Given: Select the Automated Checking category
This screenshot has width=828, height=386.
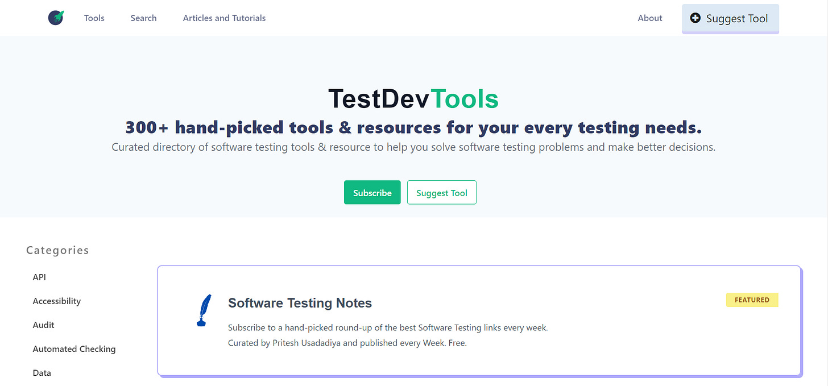Looking at the screenshot, I should (74, 349).
